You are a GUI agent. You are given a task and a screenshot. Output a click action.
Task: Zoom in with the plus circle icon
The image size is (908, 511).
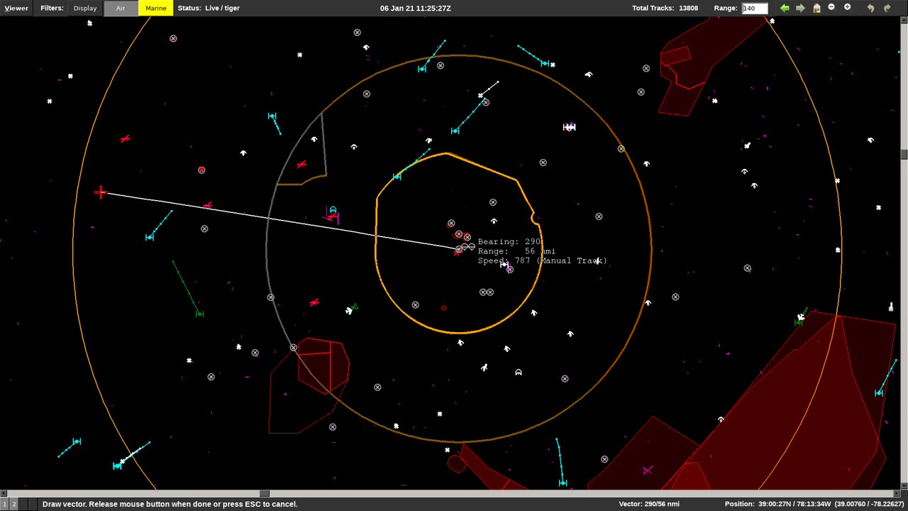[x=847, y=7]
